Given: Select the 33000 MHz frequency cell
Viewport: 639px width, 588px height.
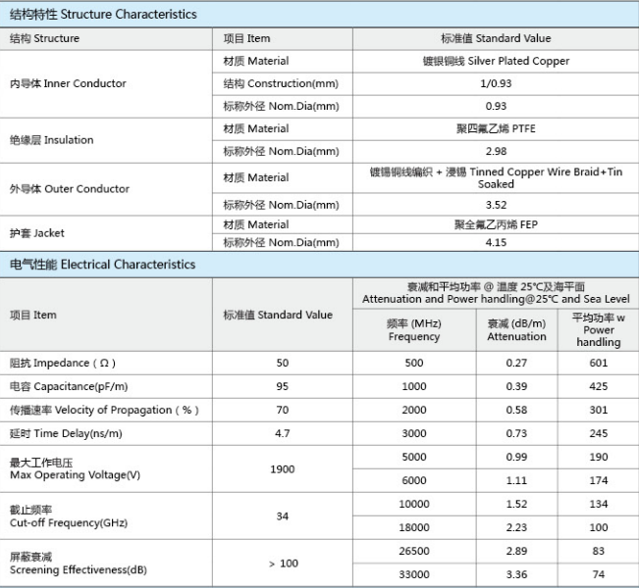Looking at the screenshot, I should click(414, 575).
